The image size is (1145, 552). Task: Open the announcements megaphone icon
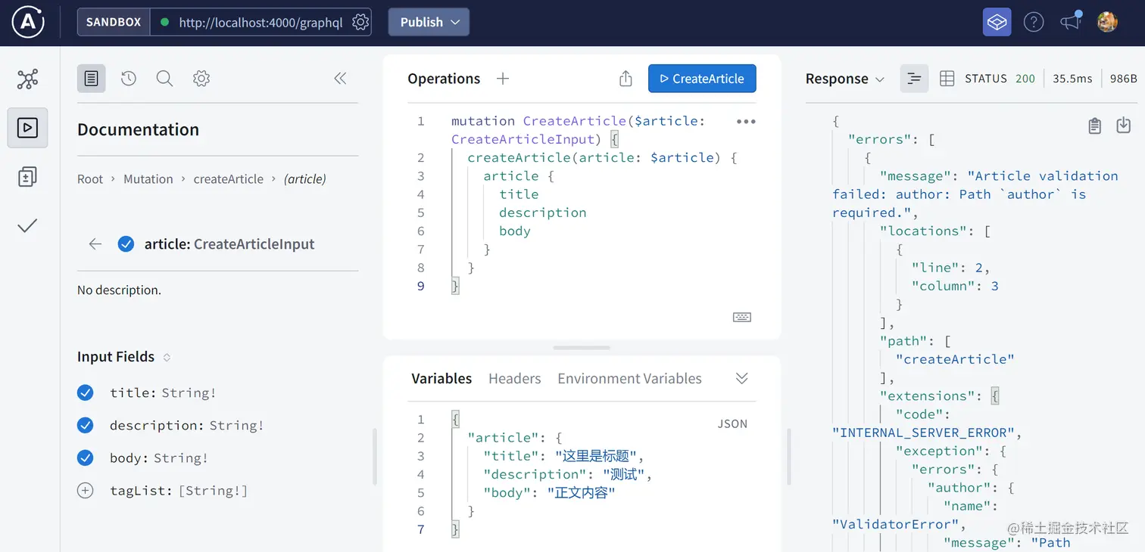pyautogui.click(x=1071, y=21)
